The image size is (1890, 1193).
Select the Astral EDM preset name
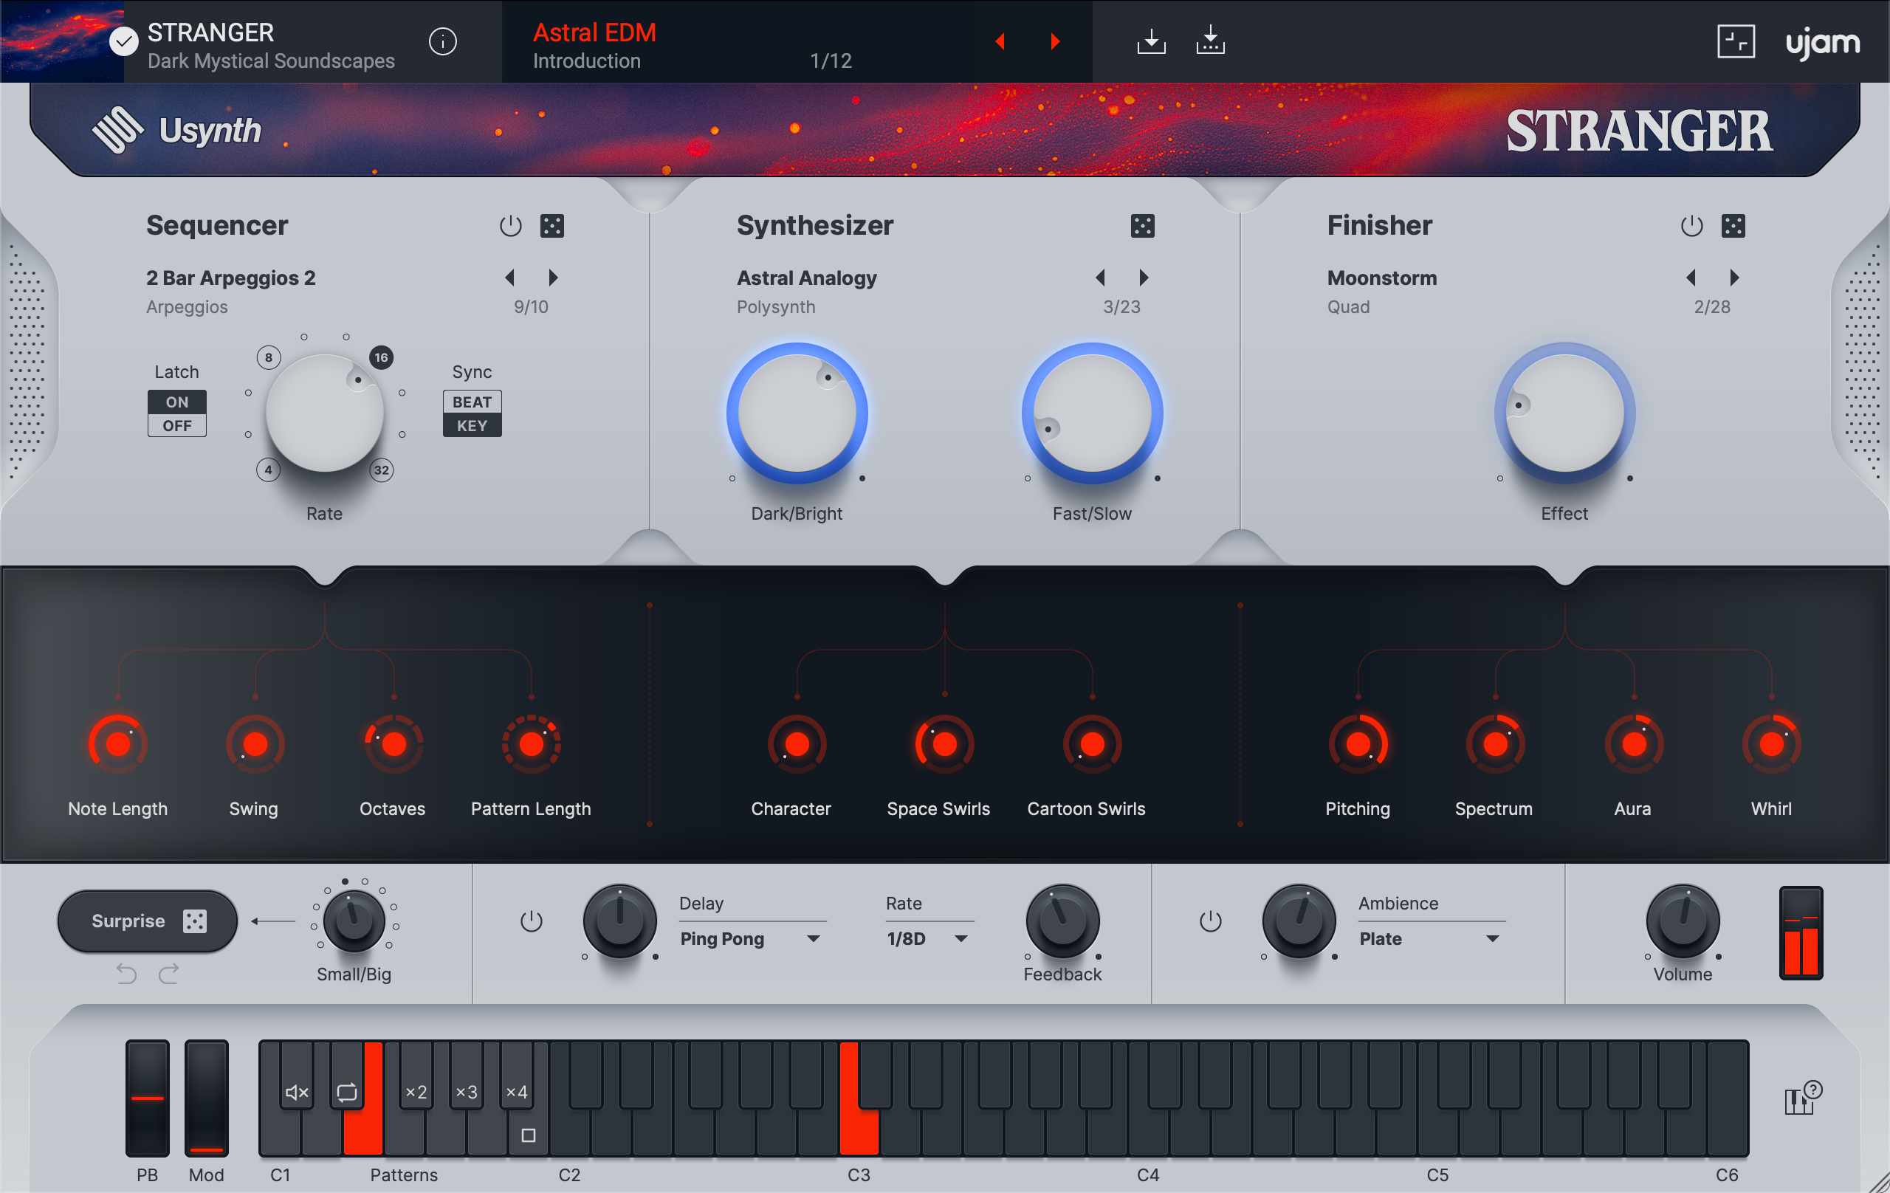(594, 32)
